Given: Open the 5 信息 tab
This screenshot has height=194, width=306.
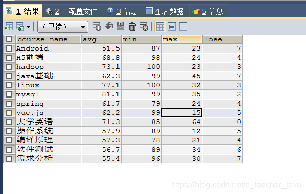Looking at the screenshot, I should pos(208,11).
